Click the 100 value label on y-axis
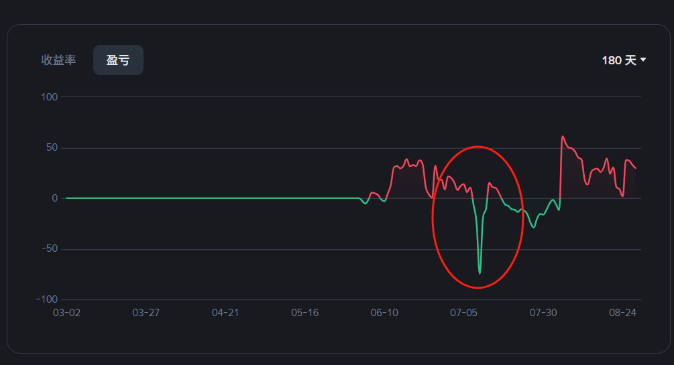The width and height of the screenshot is (674, 365). 50,97
